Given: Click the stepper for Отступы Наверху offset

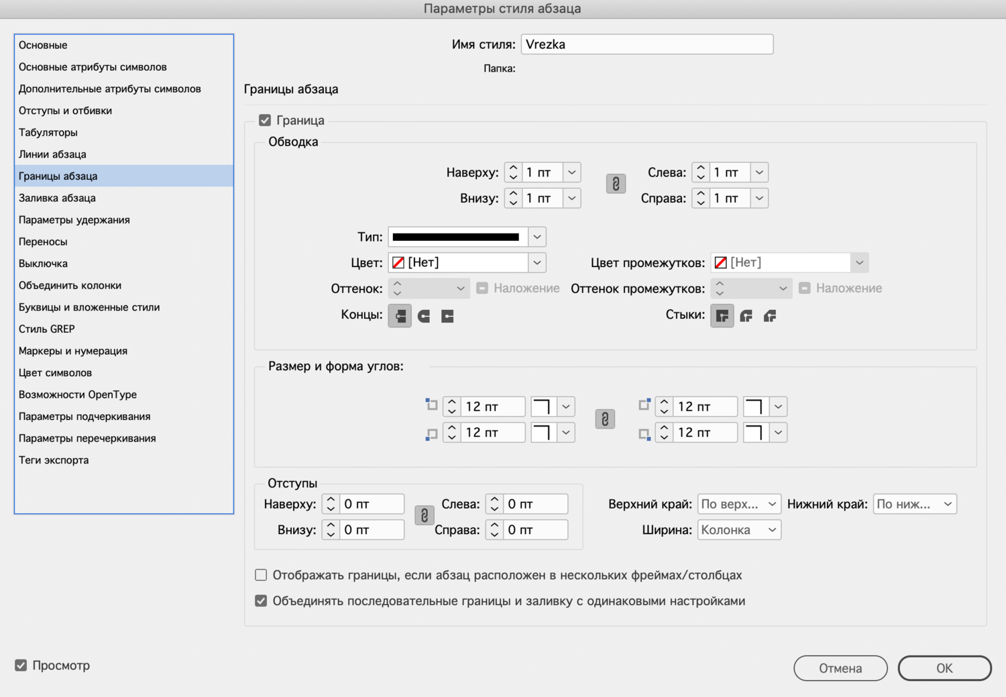Looking at the screenshot, I should coord(331,504).
